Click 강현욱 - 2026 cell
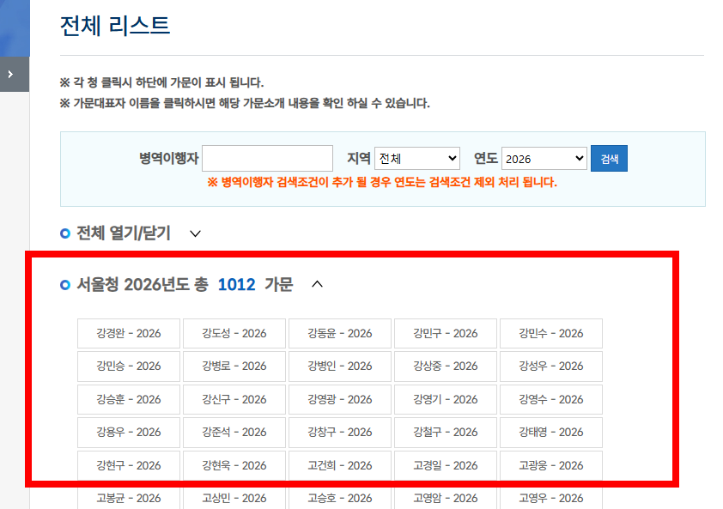723x509 pixels. pyautogui.click(x=234, y=466)
